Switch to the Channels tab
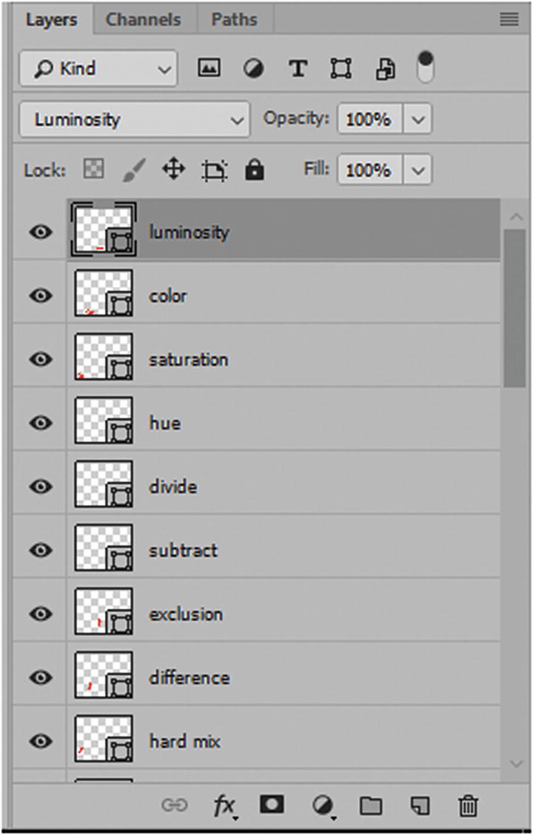Screen dimensions: 533x835 tap(145, 20)
